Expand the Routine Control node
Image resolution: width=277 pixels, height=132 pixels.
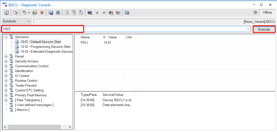[x=6, y=81]
